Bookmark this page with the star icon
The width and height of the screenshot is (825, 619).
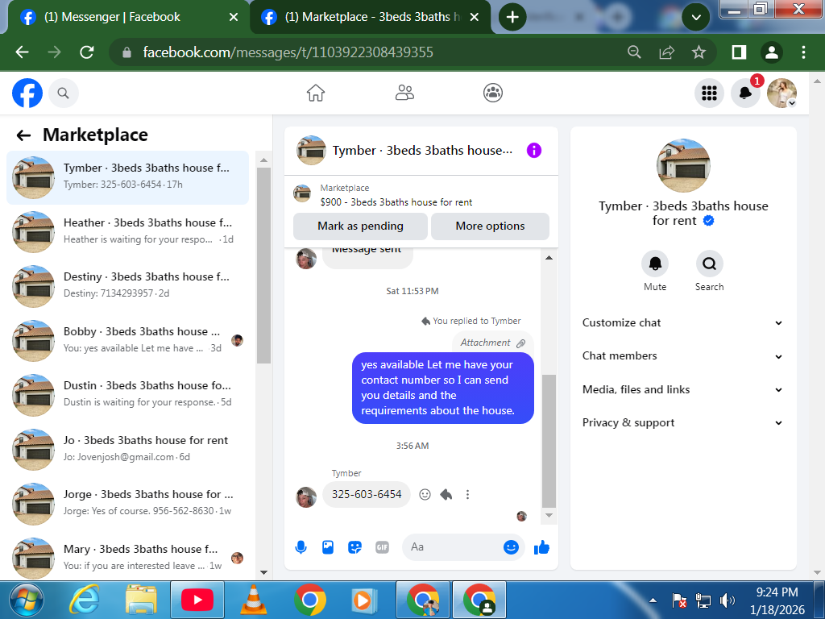pyautogui.click(x=699, y=52)
